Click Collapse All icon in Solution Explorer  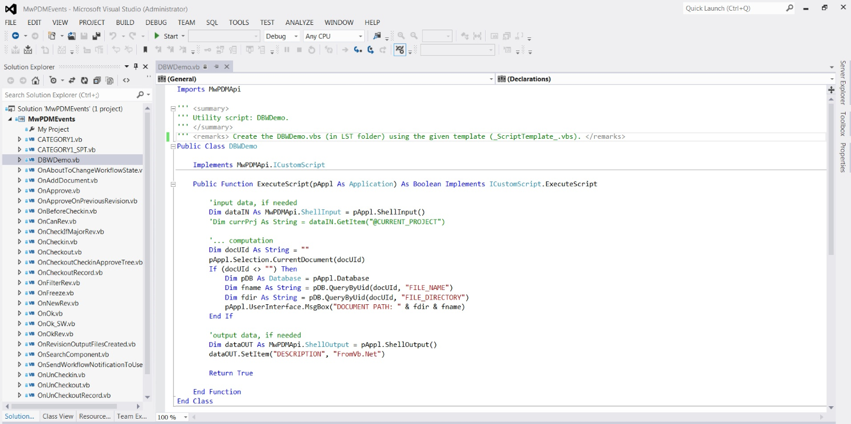point(97,81)
